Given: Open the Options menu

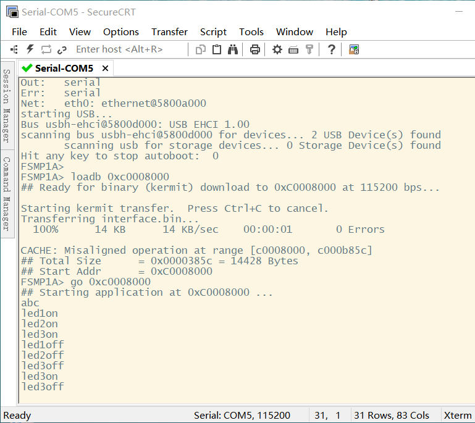Looking at the screenshot, I should point(121,31).
